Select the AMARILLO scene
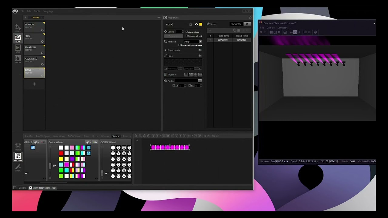The width and height of the screenshot is (388, 218). [34, 50]
